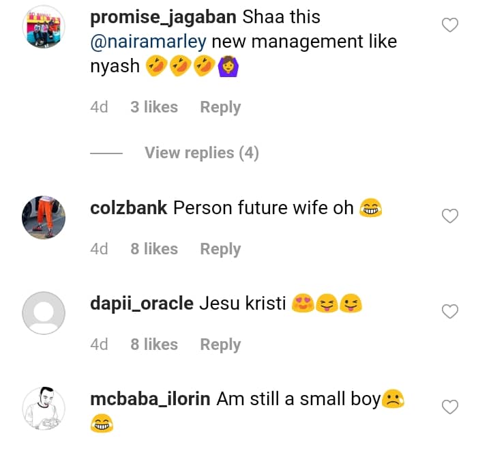Tap dapii_oracle's default avatar icon
Viewport: 491px width, 455px height.
pyautogui.click(x=44, y=313)
